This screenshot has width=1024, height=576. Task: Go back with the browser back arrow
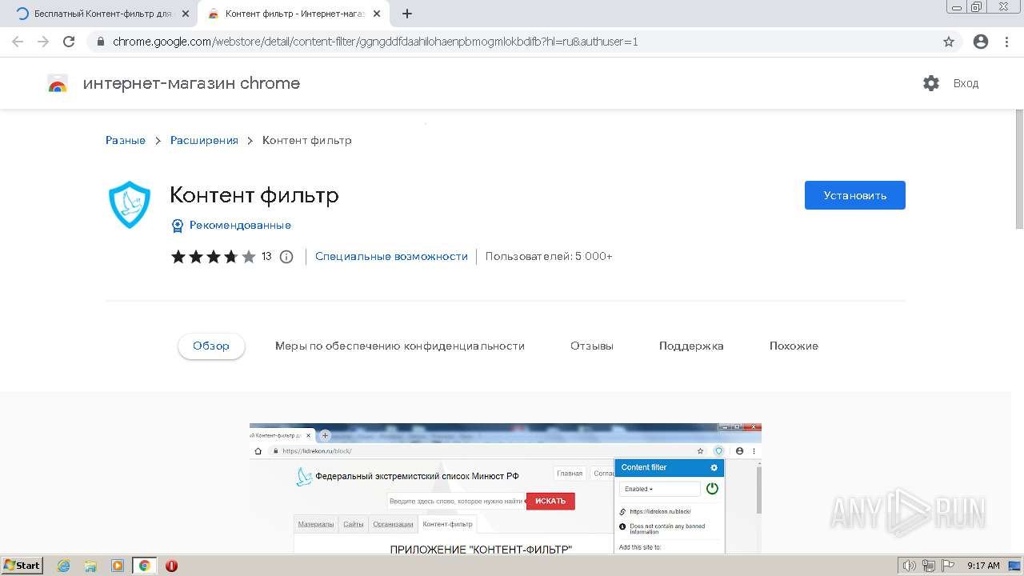(18, 42)
